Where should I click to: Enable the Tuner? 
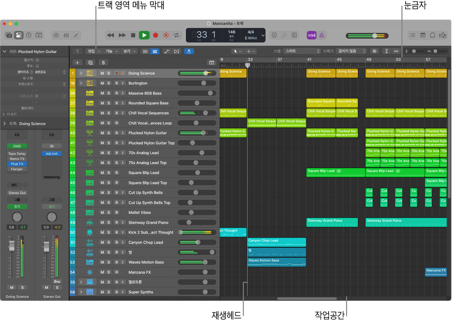coord(284,35)
